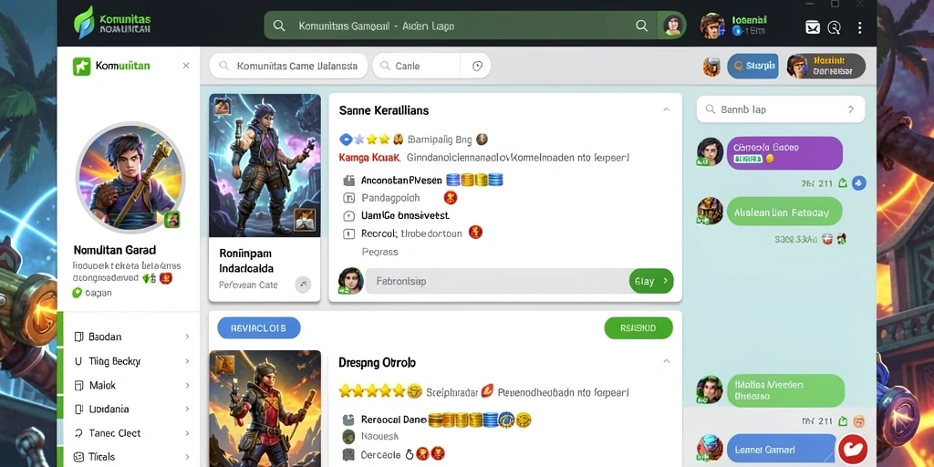The height and width of the screenshot is (467, 934).
Task: Click the green RSASKID button
Action: (x=638, y=328)
